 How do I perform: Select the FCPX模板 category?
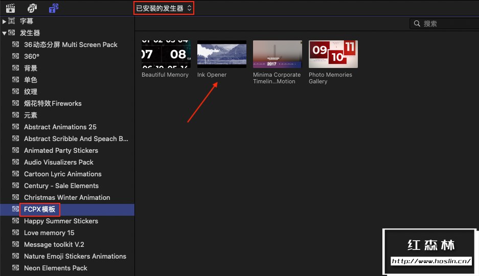click(67, 210)
